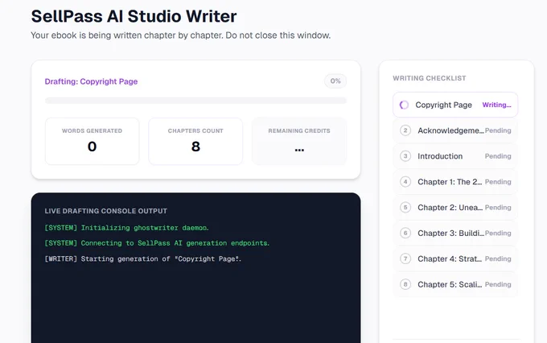
Task: Click the Pending status of Introduction
Action: pyautogui.click(x=498, y=156)
